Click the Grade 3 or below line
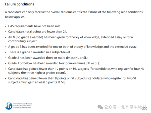This screenshot has width=151, height=113. click(x=54, y=63)
